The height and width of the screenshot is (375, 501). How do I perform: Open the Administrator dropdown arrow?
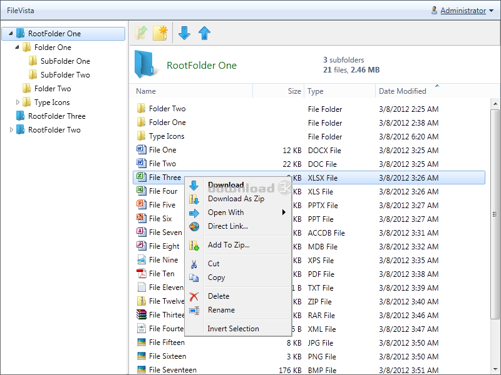click(x=492, y=11)
